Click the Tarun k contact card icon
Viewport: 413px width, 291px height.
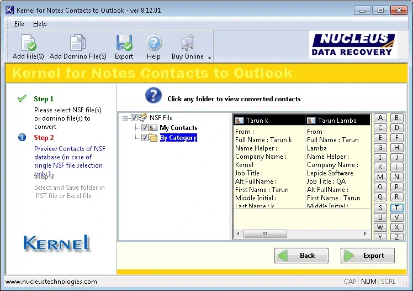pyautogui.click(x=240, y=121)
